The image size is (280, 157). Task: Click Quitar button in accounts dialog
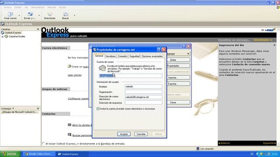pos(178,60)
